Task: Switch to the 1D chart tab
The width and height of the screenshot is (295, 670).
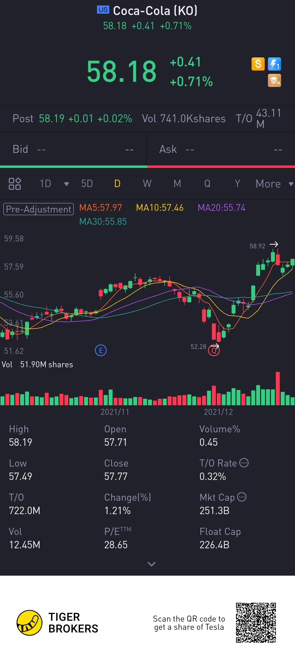Action: point(45,184)
